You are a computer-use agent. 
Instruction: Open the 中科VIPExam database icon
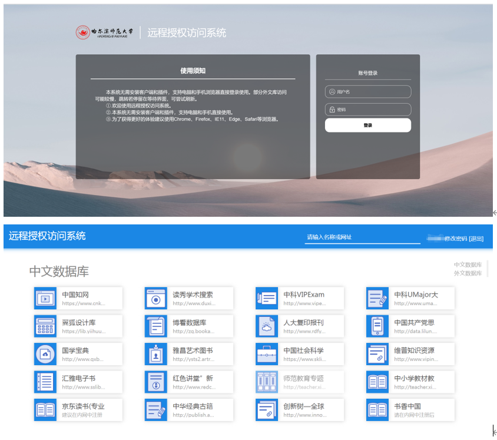click(267, 298)
